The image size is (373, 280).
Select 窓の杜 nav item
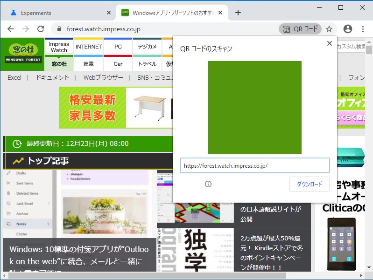tap(59, 63)
